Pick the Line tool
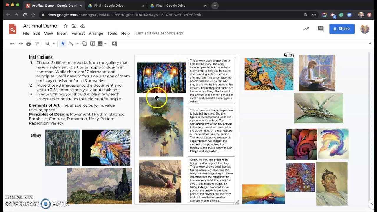377x212 pixels. coord(71,44)
